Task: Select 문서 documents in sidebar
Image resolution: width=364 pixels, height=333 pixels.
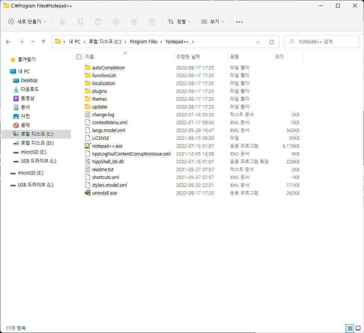Action: [x=22, y=107]
